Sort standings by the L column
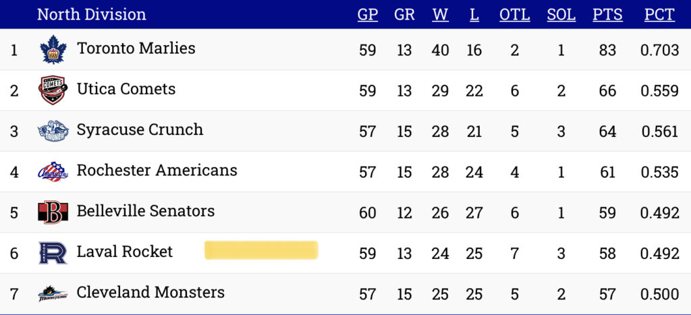The image size is (691, 315). pos(474,15)
